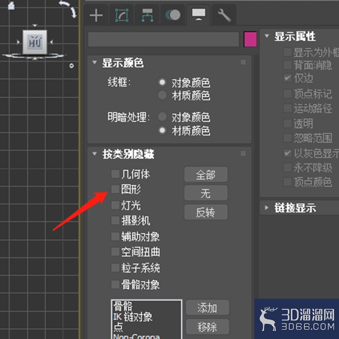Toggle 仅边 checkbox
This screenshot has height=339, width=339.
click(287, 78)
